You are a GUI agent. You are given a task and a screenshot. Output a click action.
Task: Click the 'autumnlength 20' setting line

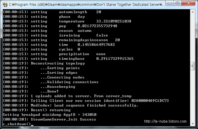coord(52,12)
